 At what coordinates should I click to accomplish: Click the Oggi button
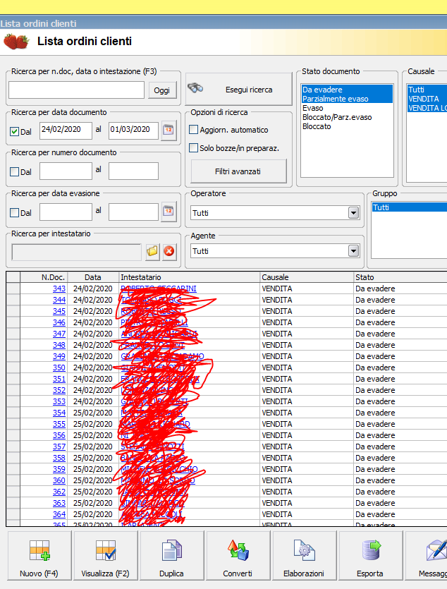tap(161, 90)
